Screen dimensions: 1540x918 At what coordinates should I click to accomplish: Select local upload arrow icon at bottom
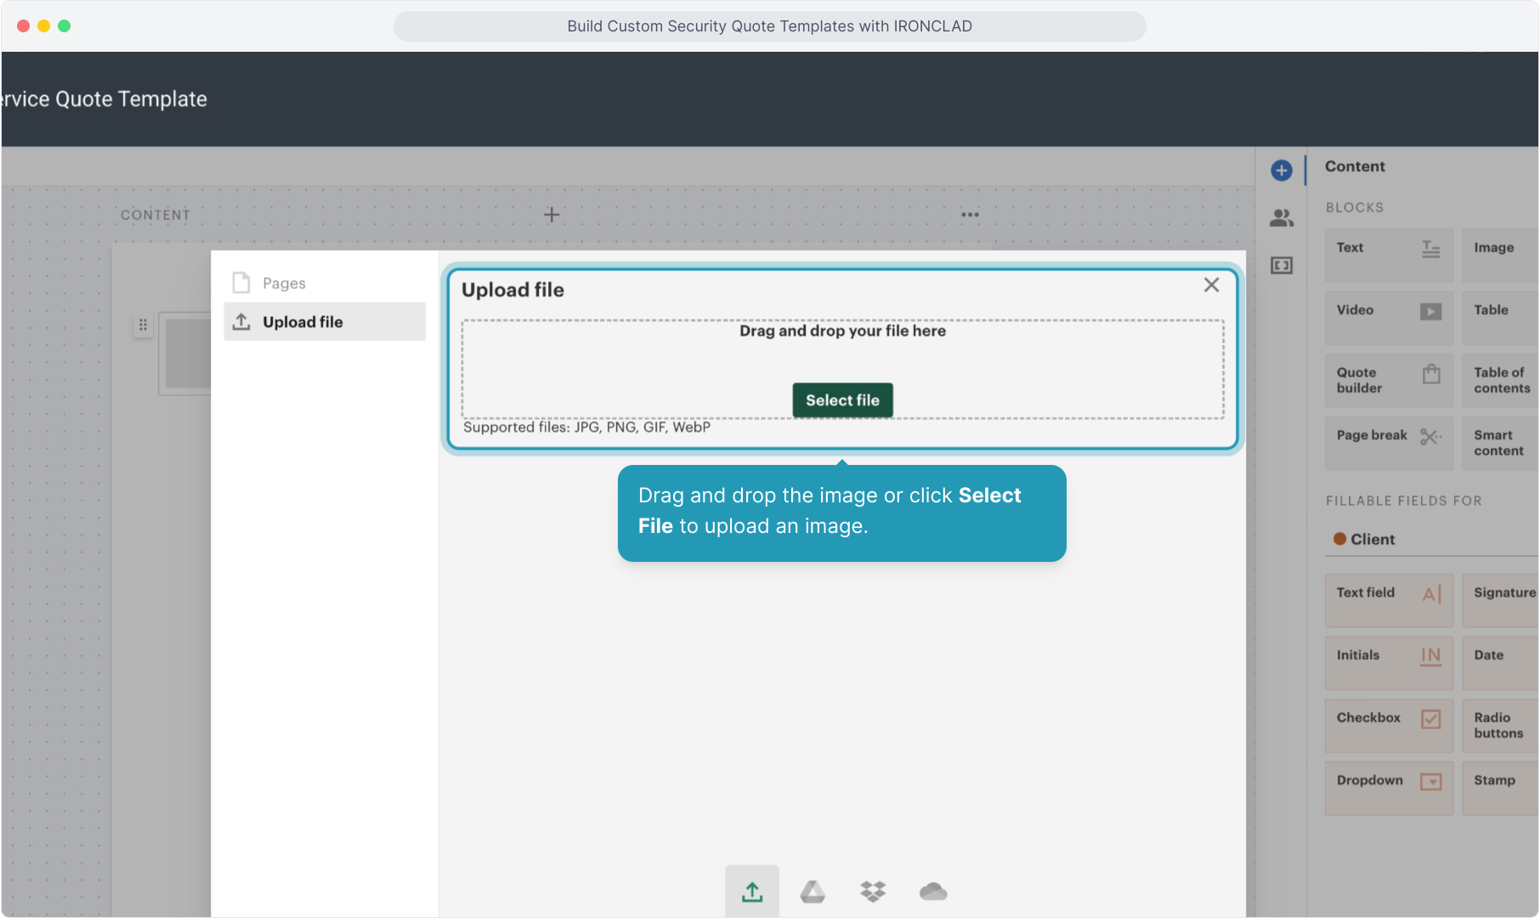pos(752,891)
